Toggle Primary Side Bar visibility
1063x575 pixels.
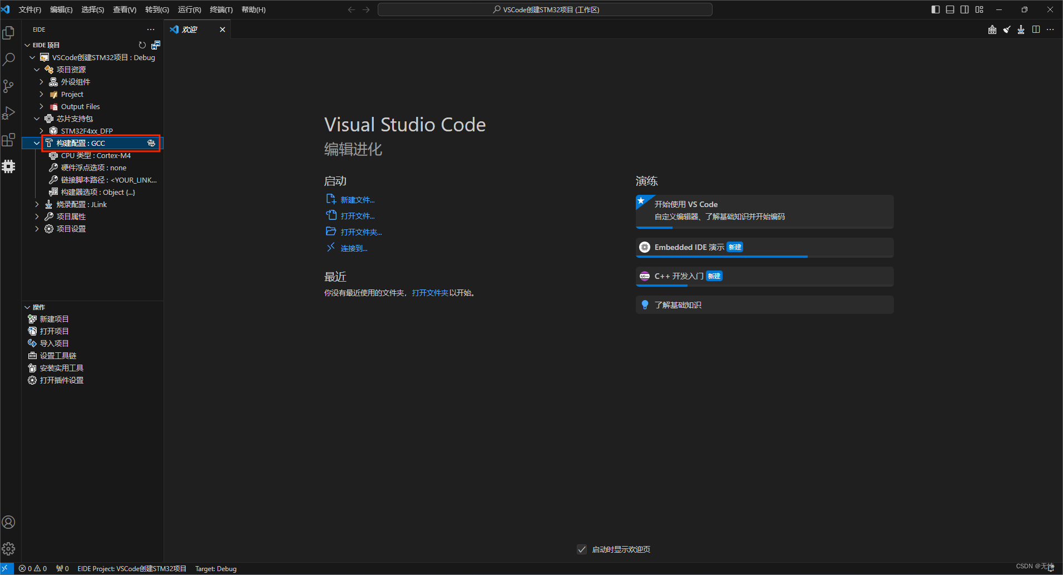[936, 9]
